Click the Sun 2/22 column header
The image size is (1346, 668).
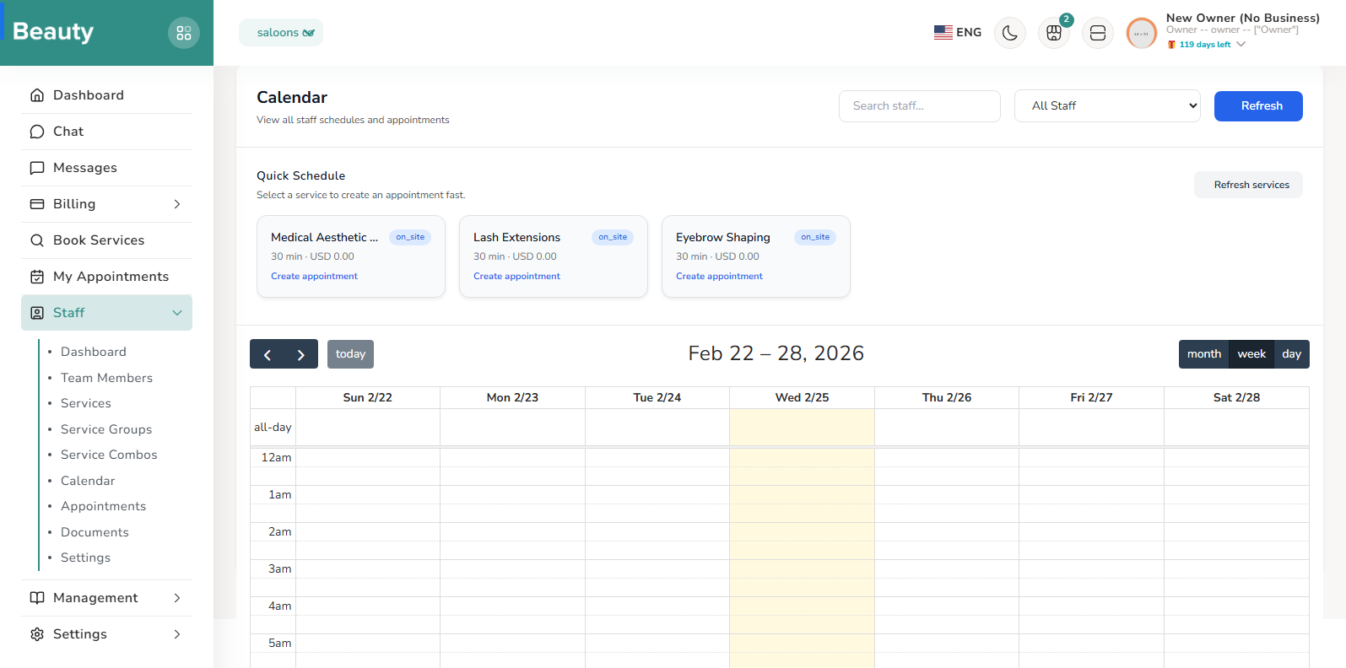click(x=367, y=397)
